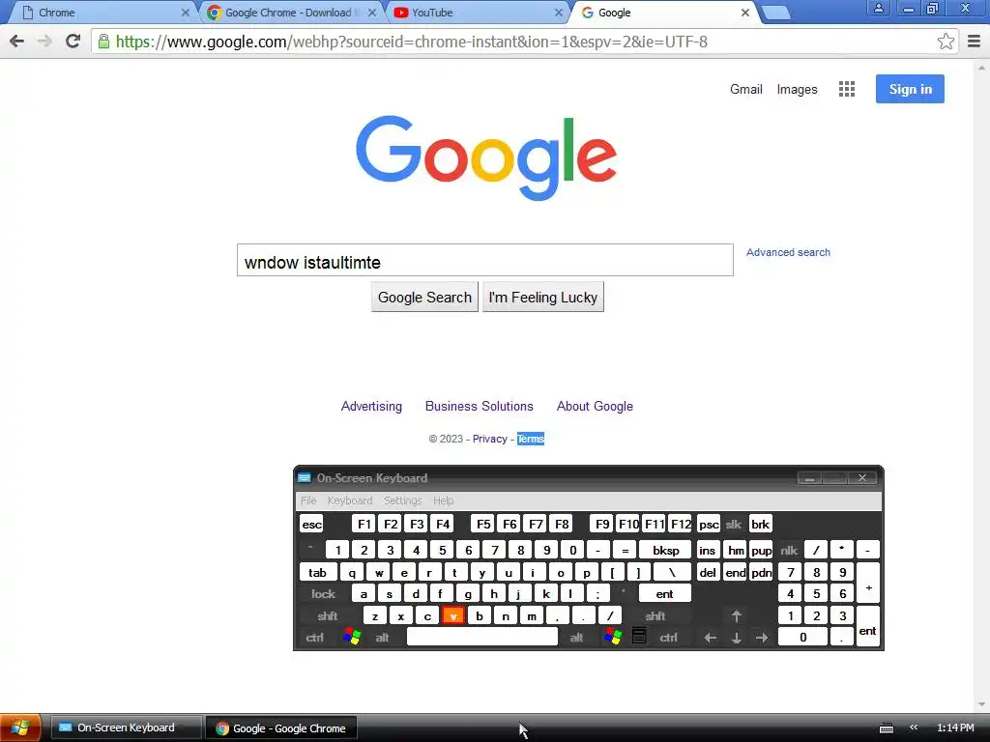Open the Settings menu in On-Screen Keyboard
The width and height of the screenshot is (990, 742).
pyautogui.click(x=403, y=500)
